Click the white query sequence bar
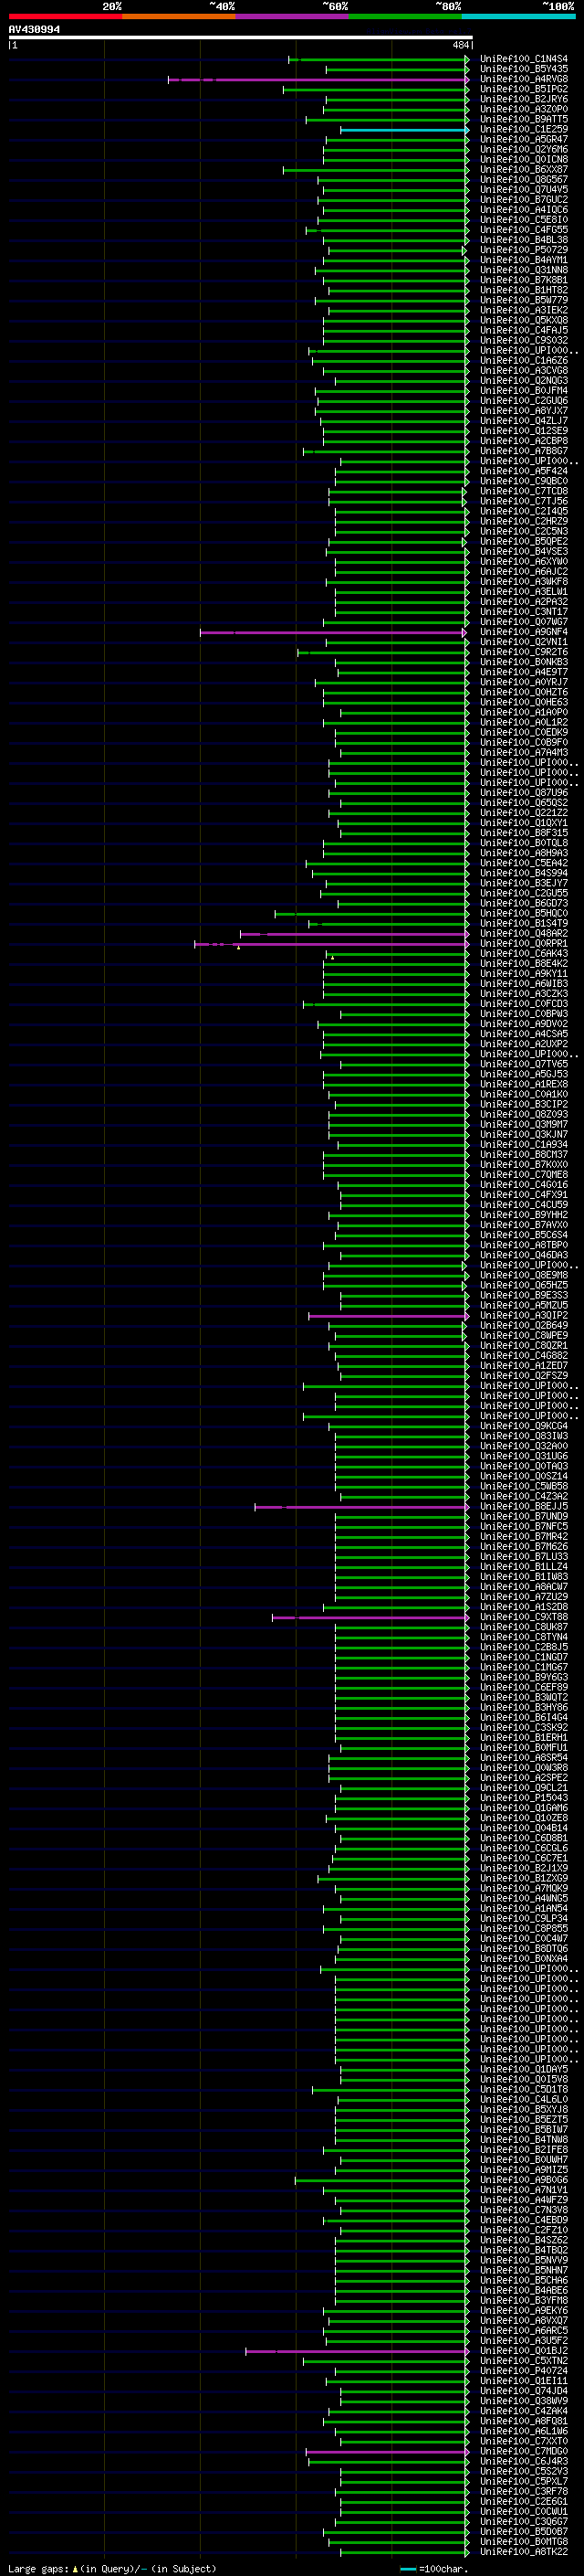The image size is (584, 2576). (x=241, y=37)
